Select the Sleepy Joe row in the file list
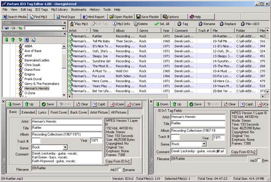This screenshot has width=271, height=182. (167, 56)
